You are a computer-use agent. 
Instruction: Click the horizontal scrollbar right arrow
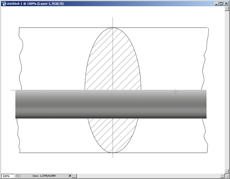coord(222,176)
